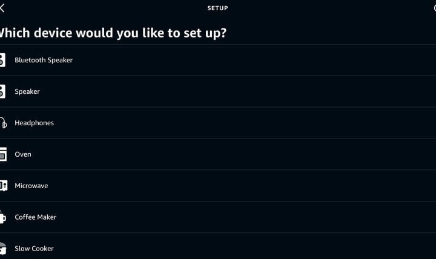Image resolution: width=436 pixels, height=259 pixels.
Task: Click the icon beside the Speaker label
Action: click(2, 91)
